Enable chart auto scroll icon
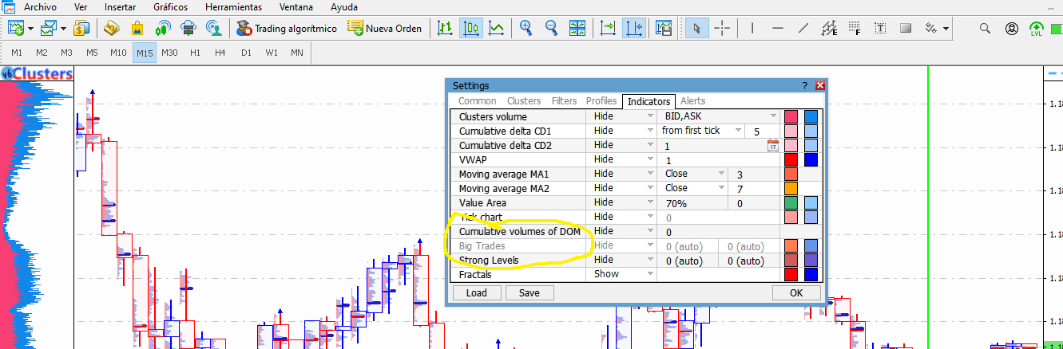 tap(609, 28)
